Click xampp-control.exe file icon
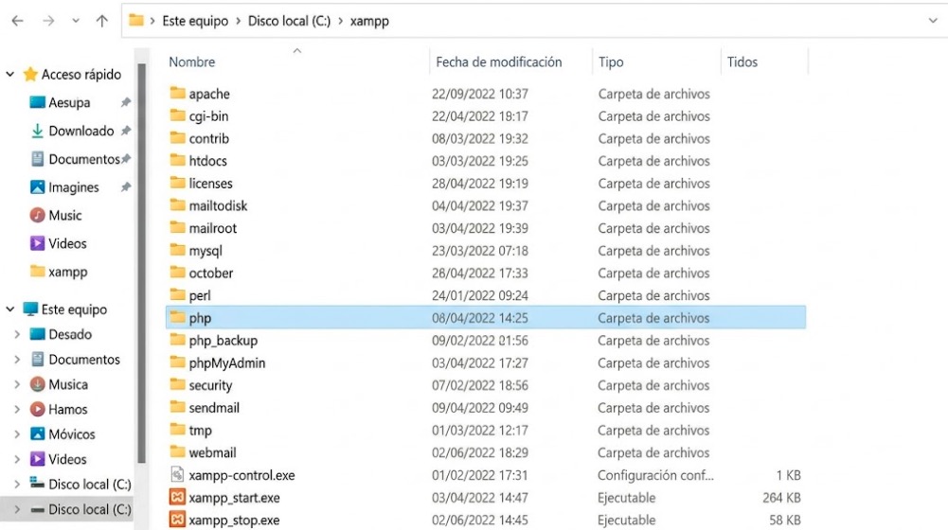 [177, 474]
